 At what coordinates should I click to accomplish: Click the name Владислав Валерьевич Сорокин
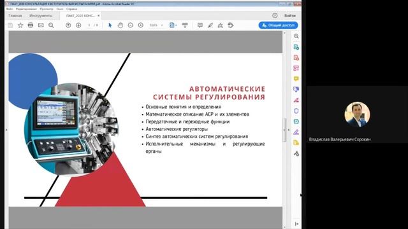[x=340, y=139]
